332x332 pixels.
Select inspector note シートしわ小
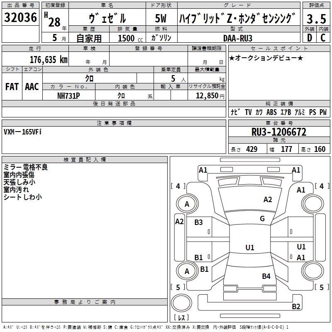23,197
